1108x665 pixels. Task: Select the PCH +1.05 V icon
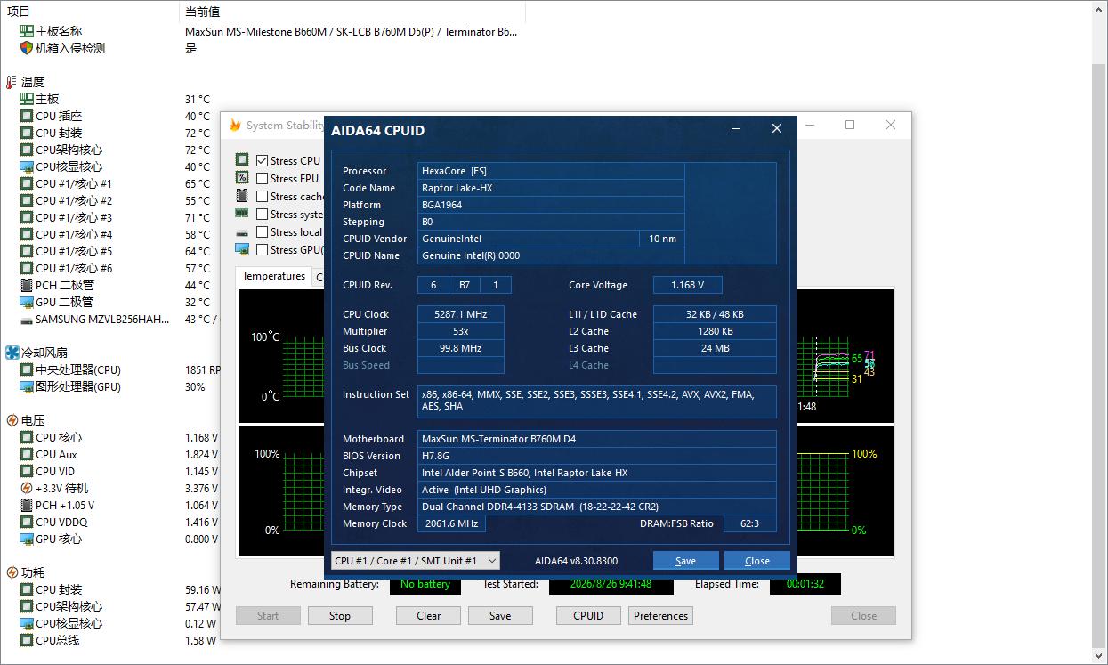coord(27,505)
